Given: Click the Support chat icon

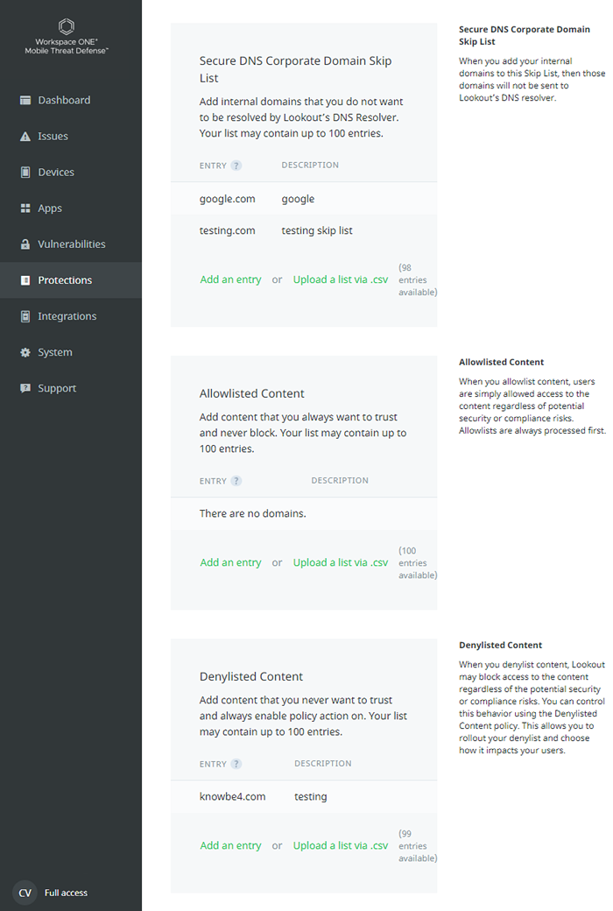Looking at the screenshot, I should click(x=25, y=388).
